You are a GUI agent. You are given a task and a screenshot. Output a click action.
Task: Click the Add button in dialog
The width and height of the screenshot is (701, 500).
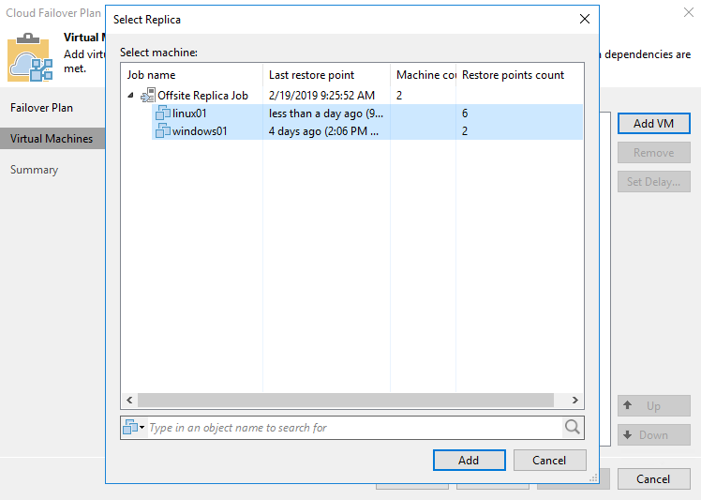469,460
